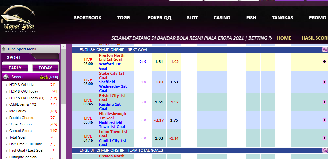Expand more bets for Preston North End row
The height and width of the screenshot is (159, 328).
click(x=324, y=62)
